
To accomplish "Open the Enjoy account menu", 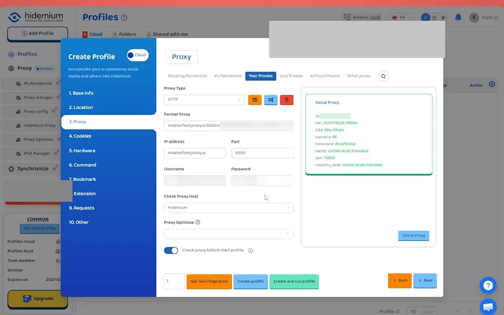I will tap(489, 17).
